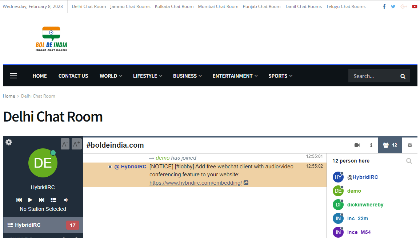Open the Facebook social icon

tap(384, 7)
